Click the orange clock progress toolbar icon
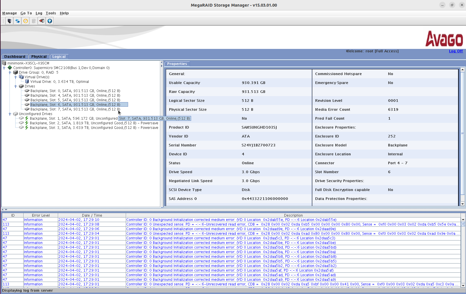The width and height of the screenshot is (466, 294). point(26,21)
